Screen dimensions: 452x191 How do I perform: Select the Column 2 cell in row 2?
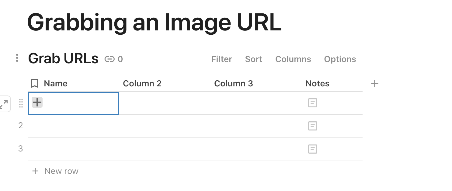point(165,126)
